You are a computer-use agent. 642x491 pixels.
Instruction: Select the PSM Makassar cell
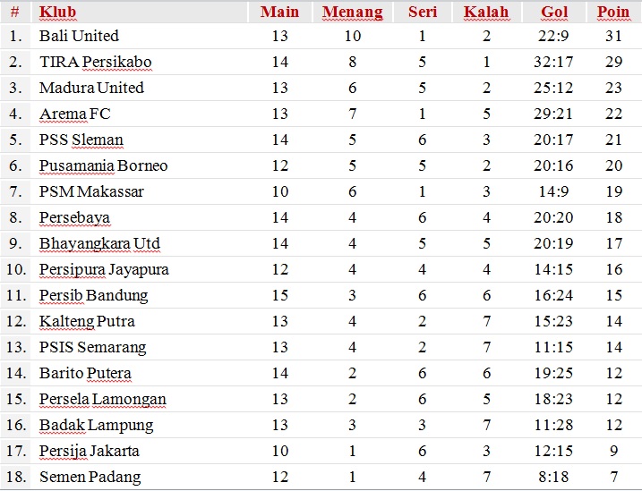[x=91, y=191]
